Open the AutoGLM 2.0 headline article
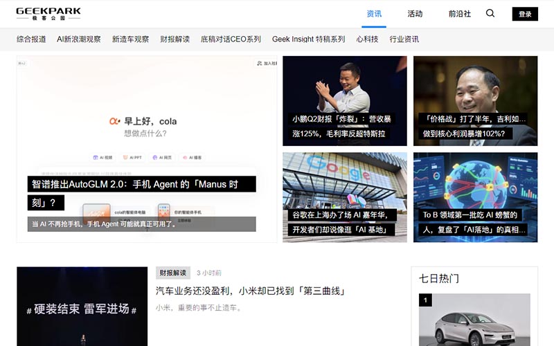The height and width of the screenshot is (346, 554). 142,193
